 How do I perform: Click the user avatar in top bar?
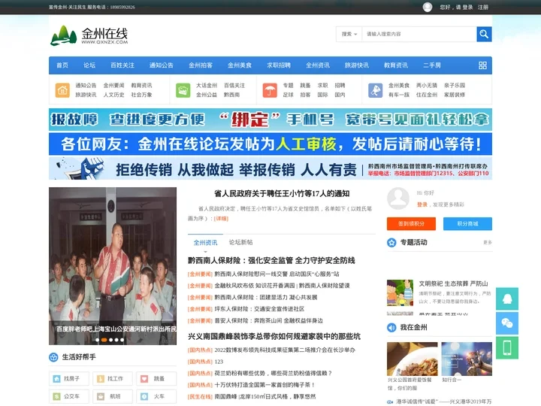coord(428,7)
